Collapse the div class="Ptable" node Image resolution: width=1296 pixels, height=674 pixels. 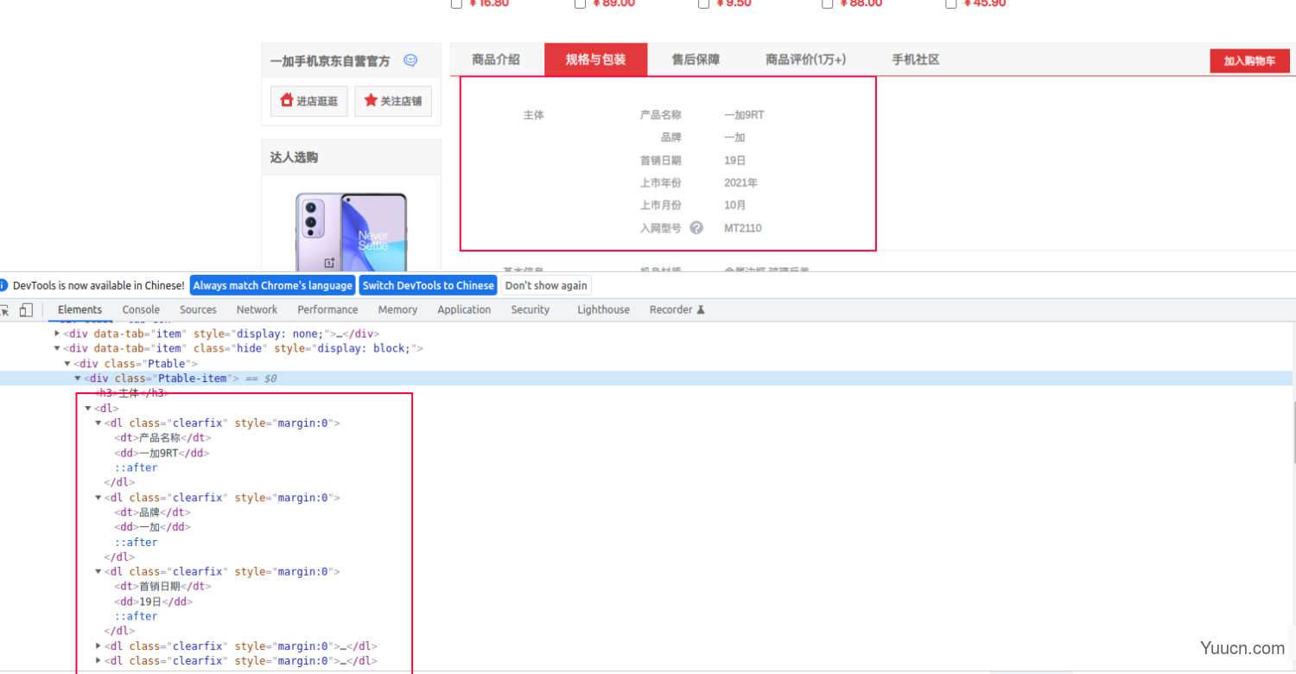(67, 364)
